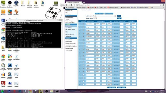This screenshot has width=166, height=93.
Task: Open the Twitch bookmark
Action: tap(134, 7)
